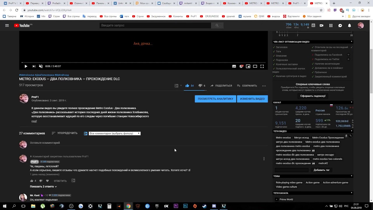Image resolution: width=373 pixels, height=210 pixels.
Task: Click the create video camera icon
Action: tap(321, 25)
